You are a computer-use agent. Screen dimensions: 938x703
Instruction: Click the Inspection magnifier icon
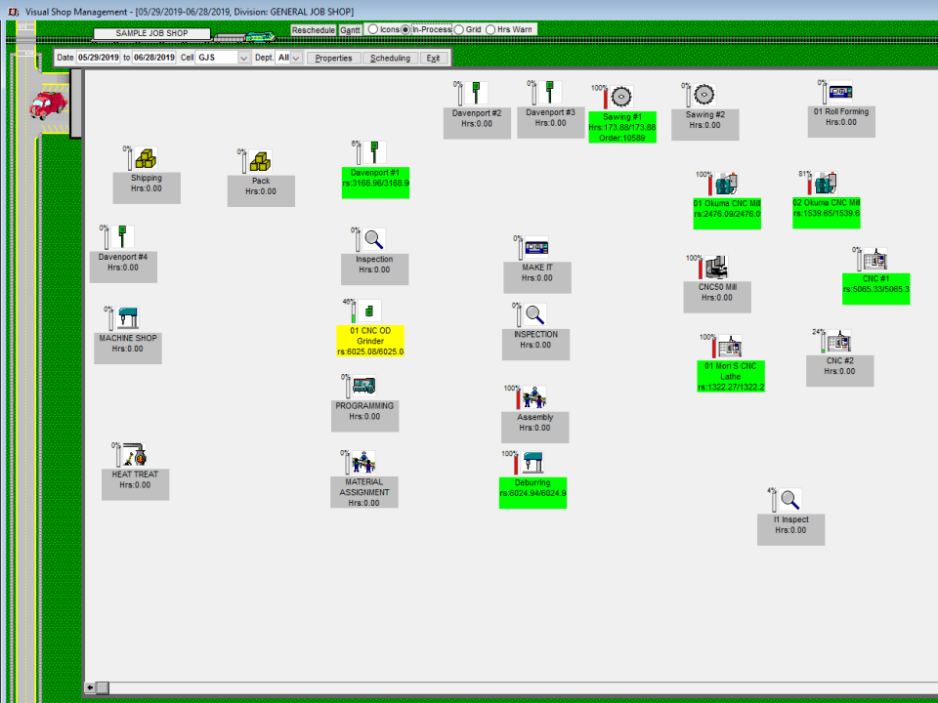(376, 237)
